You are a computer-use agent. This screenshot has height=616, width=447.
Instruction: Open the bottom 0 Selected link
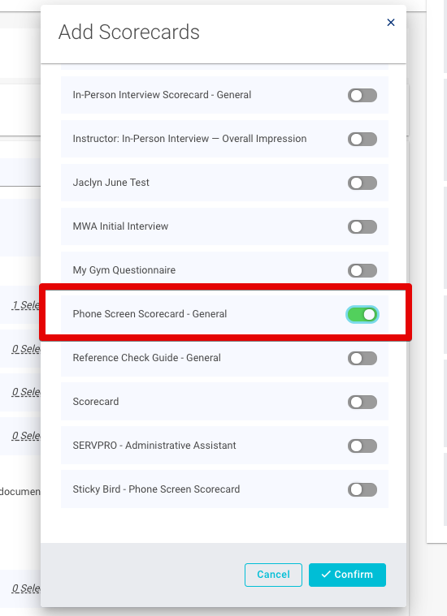(x=26, y=588)
